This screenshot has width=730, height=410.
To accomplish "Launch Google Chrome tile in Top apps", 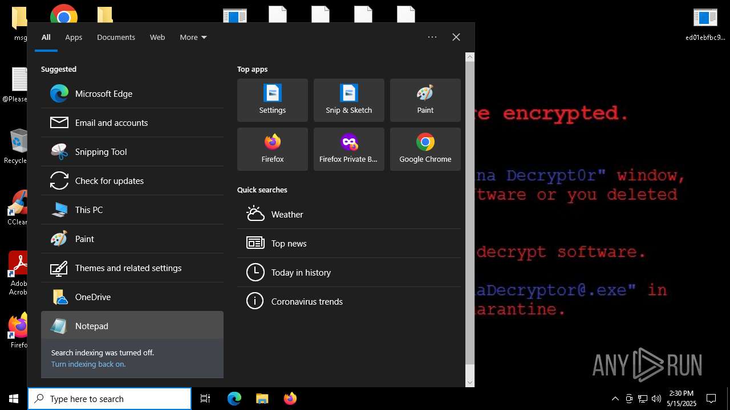I will click(425, 149).
